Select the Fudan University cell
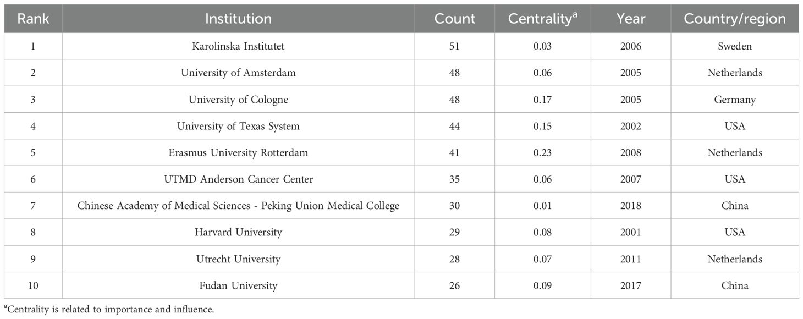Image resolution: width=803 pixels, height=319 pixels. 238,285
